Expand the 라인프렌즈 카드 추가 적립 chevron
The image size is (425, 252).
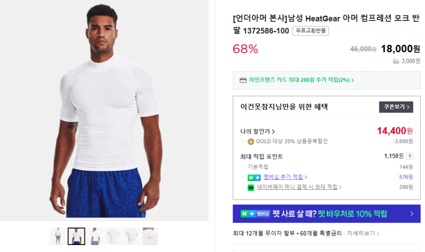[352, 80]
